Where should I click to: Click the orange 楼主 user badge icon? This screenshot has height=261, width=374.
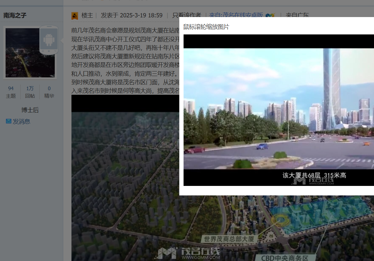(x=75, y=15)
